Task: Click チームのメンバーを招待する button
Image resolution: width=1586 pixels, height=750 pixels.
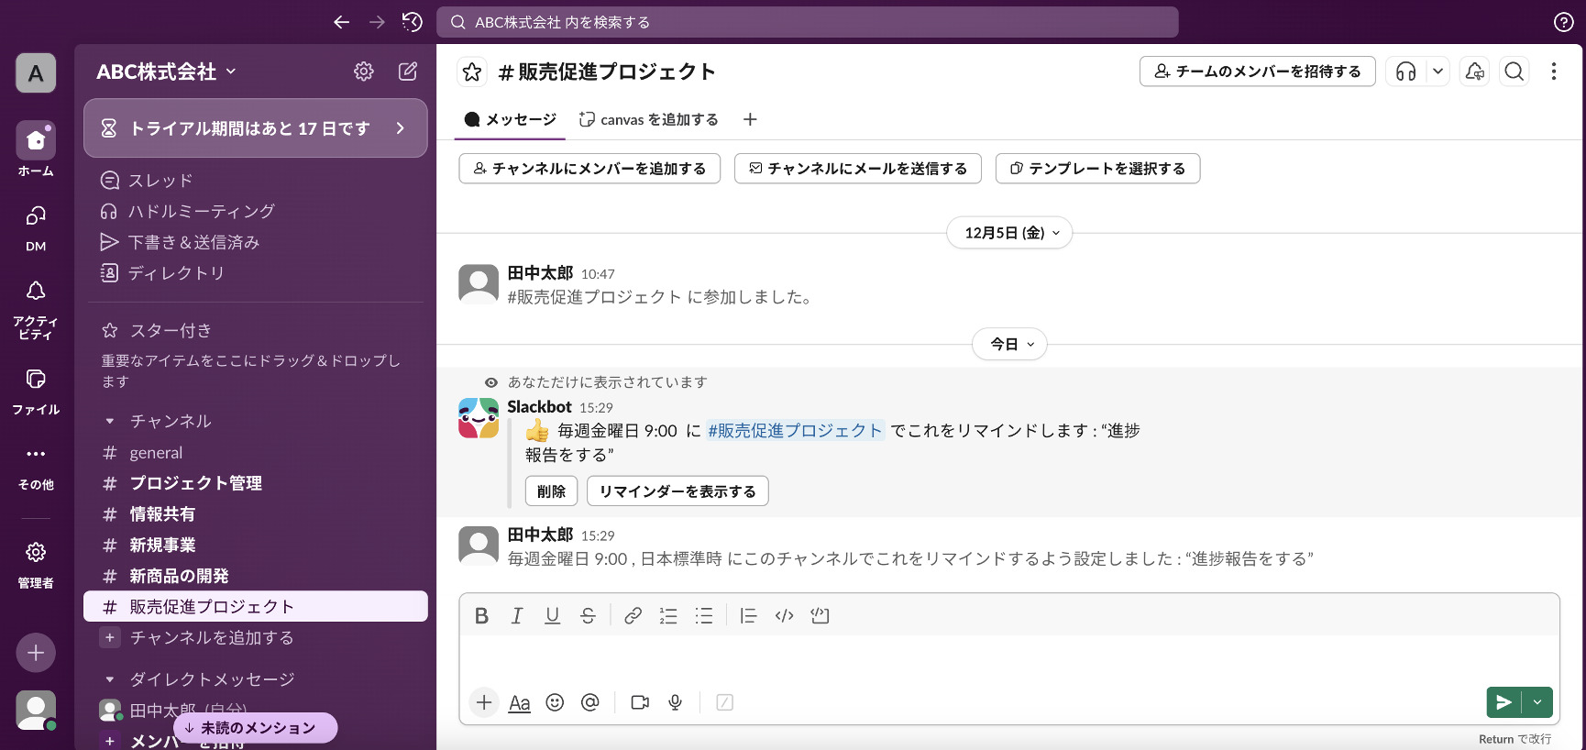Action: point(1258,72)
